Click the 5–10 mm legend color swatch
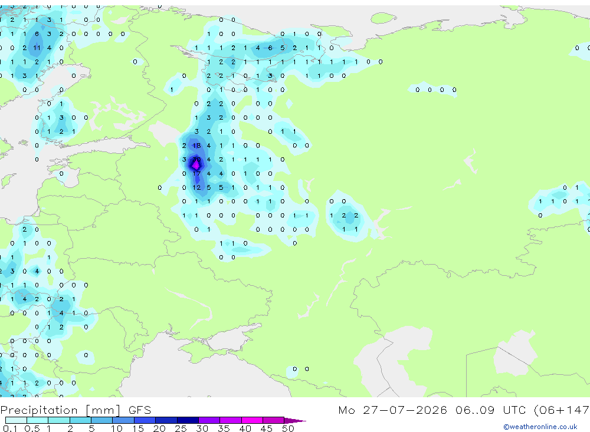Screen dimensions: 590x432 pos(102,420)
